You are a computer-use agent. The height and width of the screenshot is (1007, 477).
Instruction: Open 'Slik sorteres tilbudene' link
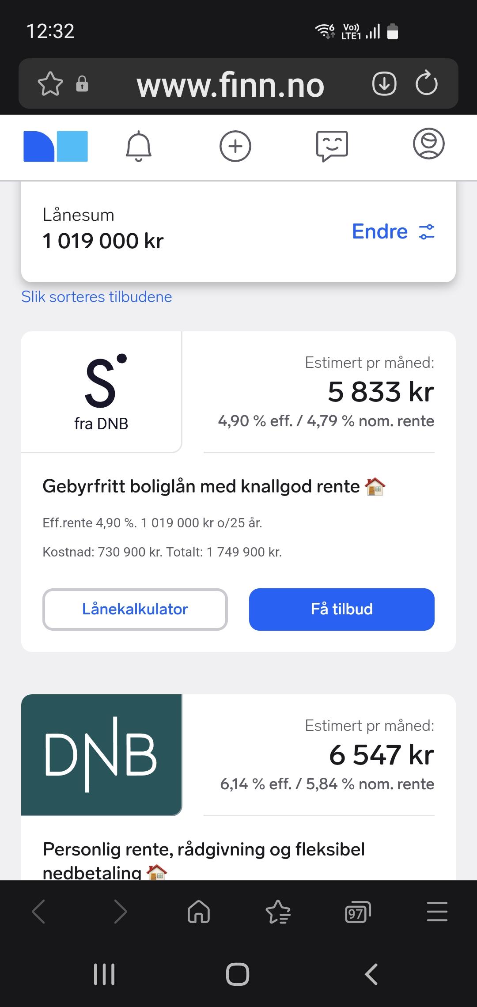[x=97, y=297]
